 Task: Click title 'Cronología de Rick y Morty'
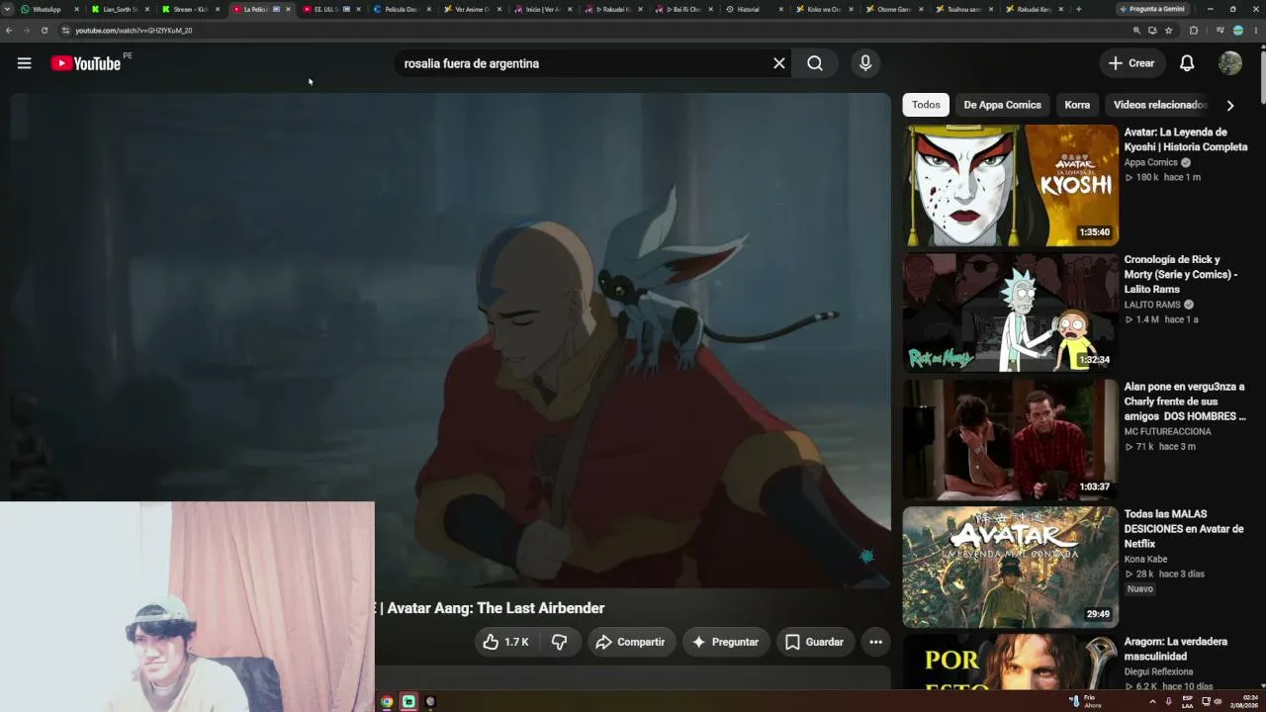point(1181,274)
